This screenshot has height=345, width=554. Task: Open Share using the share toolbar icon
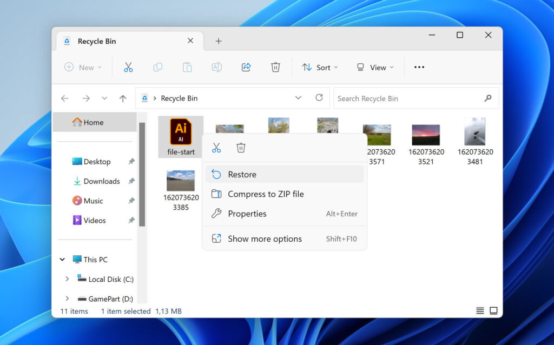[x=246, y=67]
